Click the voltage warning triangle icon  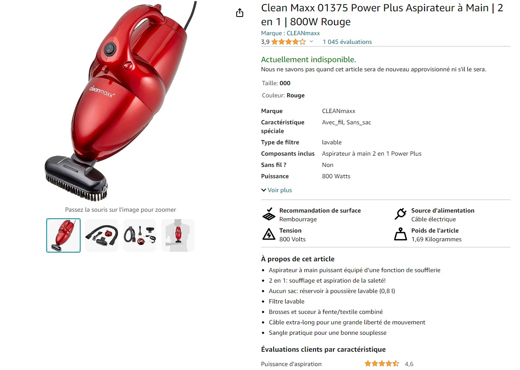coord(268,234)
